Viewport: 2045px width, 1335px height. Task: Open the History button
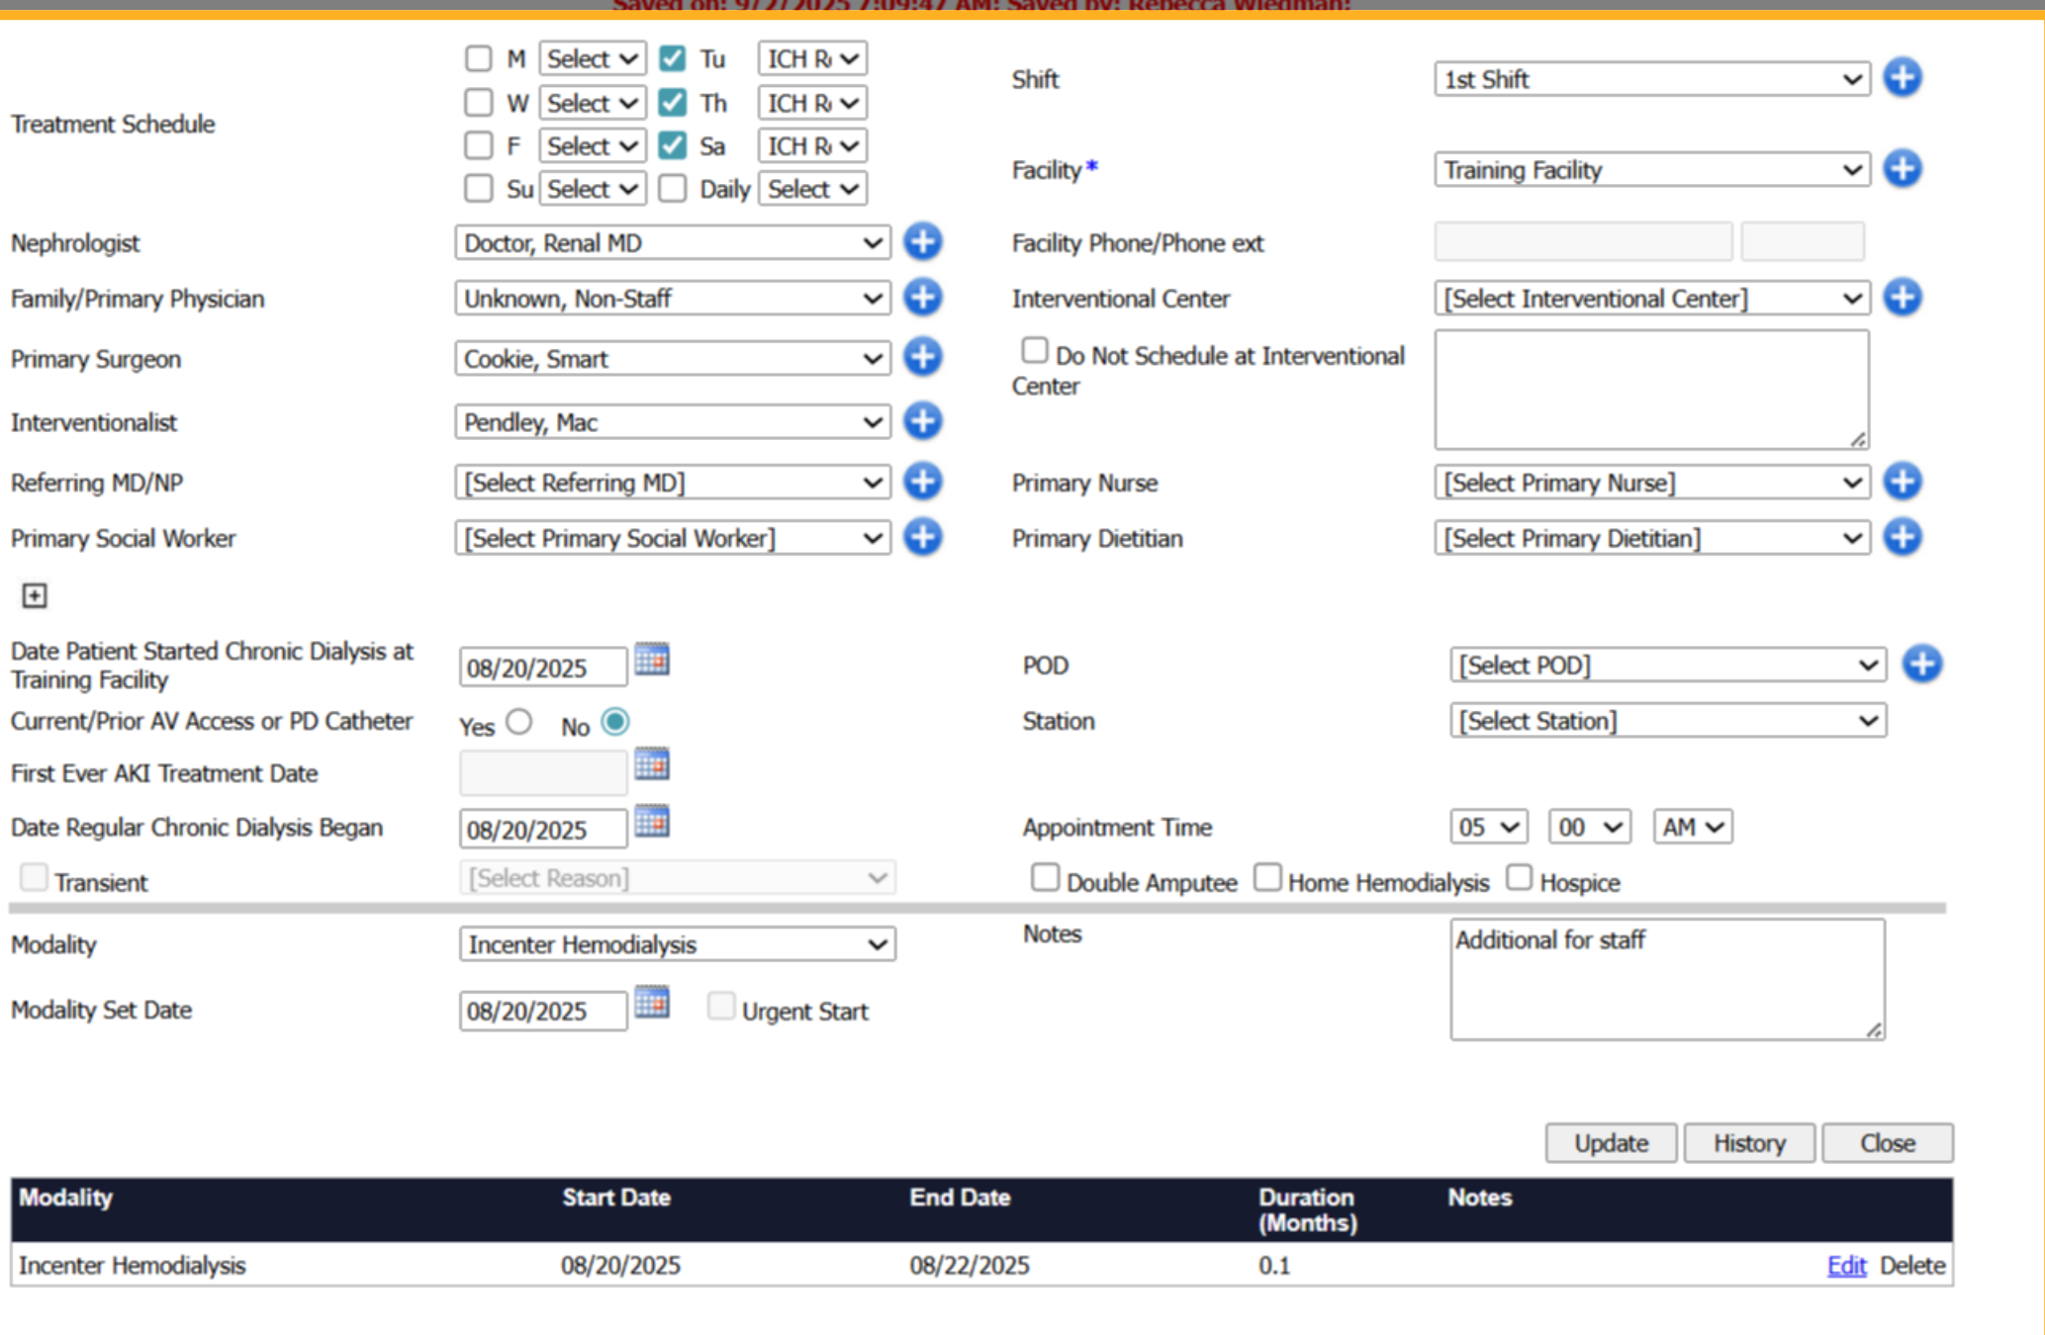(x=1749, y=1143)
